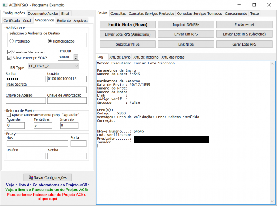Increase TimeOut with the up arrow

tap(76, 56)
